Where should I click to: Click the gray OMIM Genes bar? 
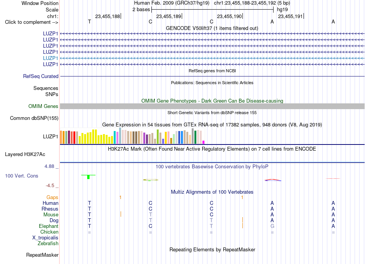click(212, 106)
